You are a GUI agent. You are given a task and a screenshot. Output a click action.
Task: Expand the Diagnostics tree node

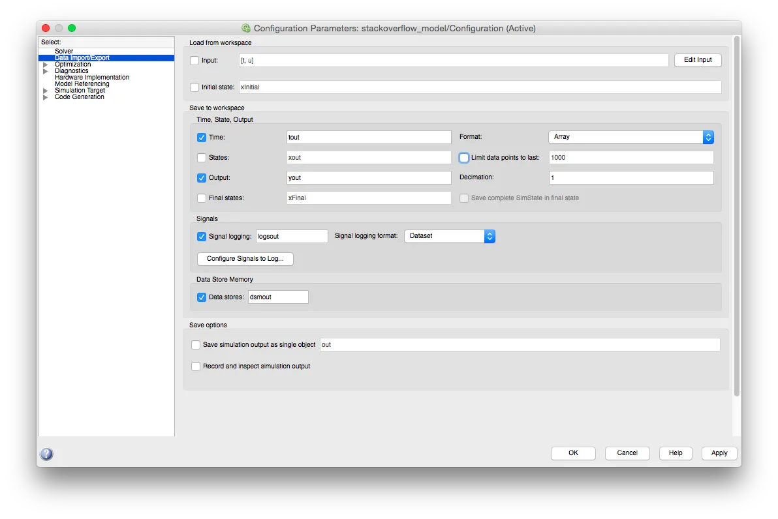(x=45, y=71)
